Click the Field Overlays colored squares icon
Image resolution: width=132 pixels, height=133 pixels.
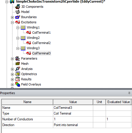coord(18,84)
